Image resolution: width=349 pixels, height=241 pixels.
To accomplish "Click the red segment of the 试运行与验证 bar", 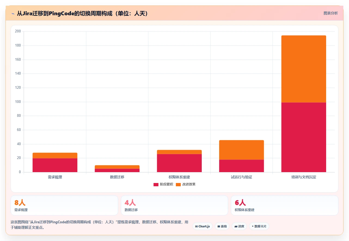I will (241, 166).
